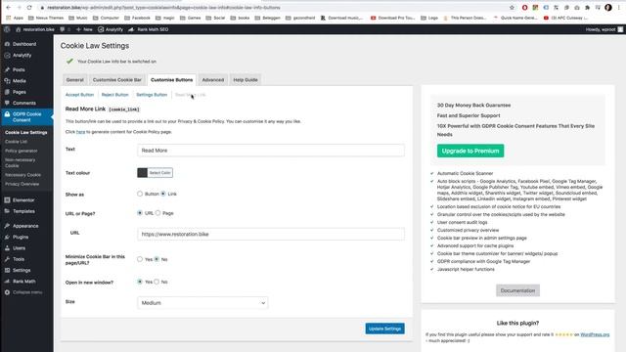Open Accept Button sub-tab
Image resolution: width=626 pixels, height=352 pixels.
click(x=79, y=95)
